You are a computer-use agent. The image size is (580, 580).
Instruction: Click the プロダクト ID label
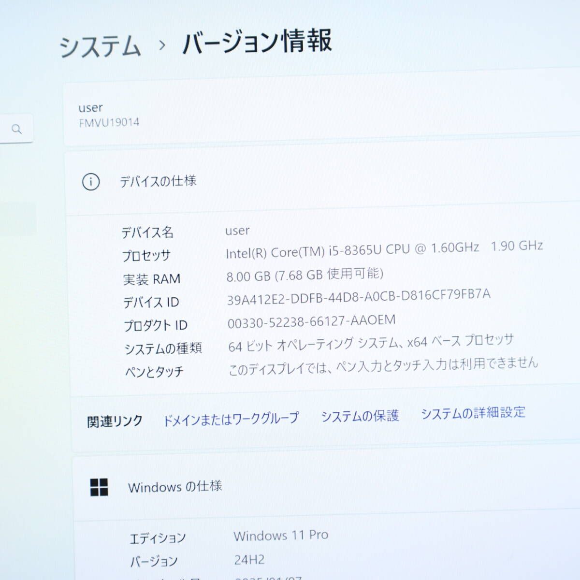156,326
